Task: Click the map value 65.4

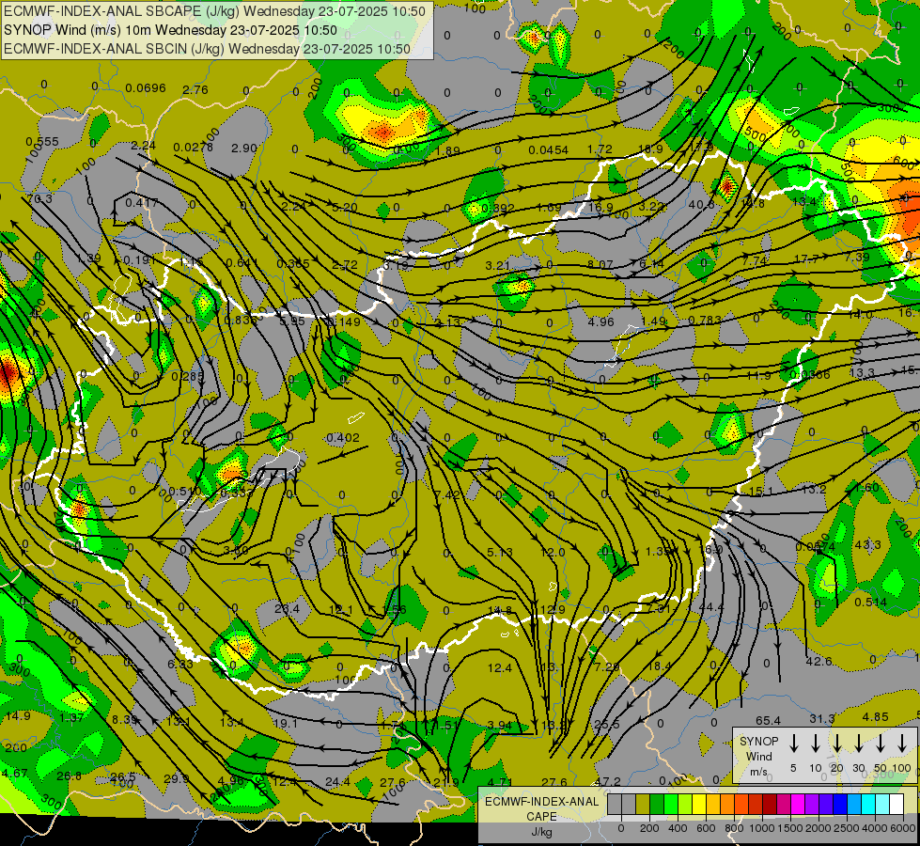Action: tap(768, 720)
